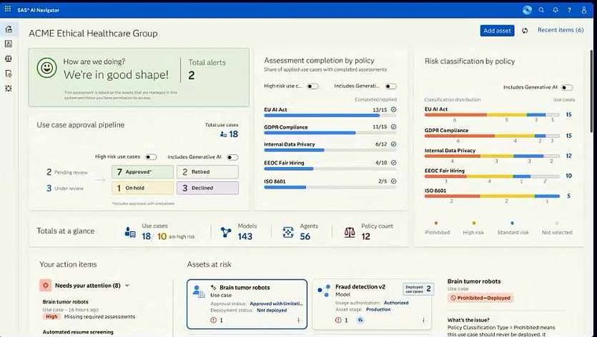The image size is (597, 337).
Task: Open the policies scale icon in sidebar
Action: click(x=8, y=59)
